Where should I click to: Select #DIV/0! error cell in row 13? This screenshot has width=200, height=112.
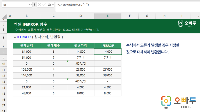81,81
